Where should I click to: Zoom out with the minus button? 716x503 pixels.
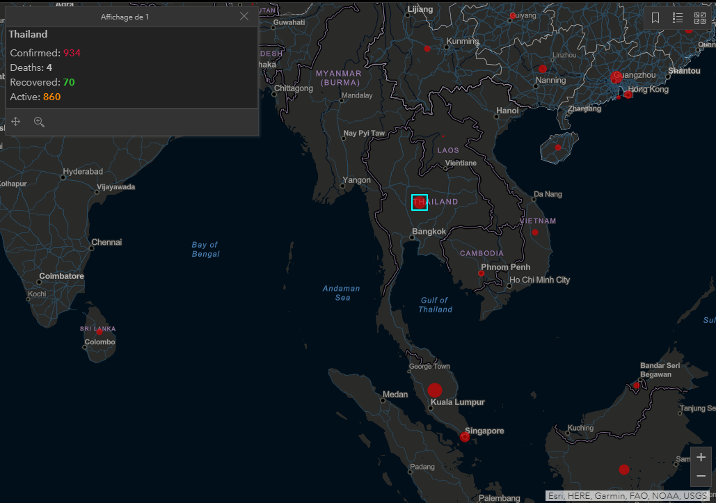pos(701,476)
